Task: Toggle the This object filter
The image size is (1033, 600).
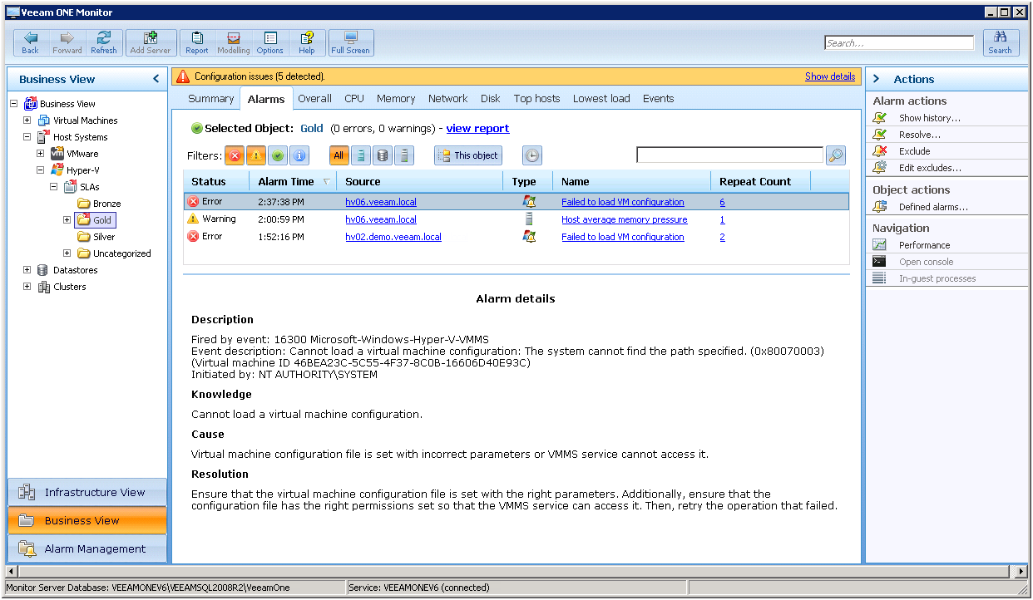Action: 468,155
